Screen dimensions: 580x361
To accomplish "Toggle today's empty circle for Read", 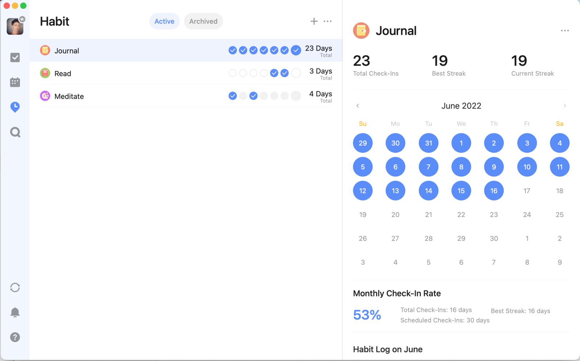I will tap(296, 73).
